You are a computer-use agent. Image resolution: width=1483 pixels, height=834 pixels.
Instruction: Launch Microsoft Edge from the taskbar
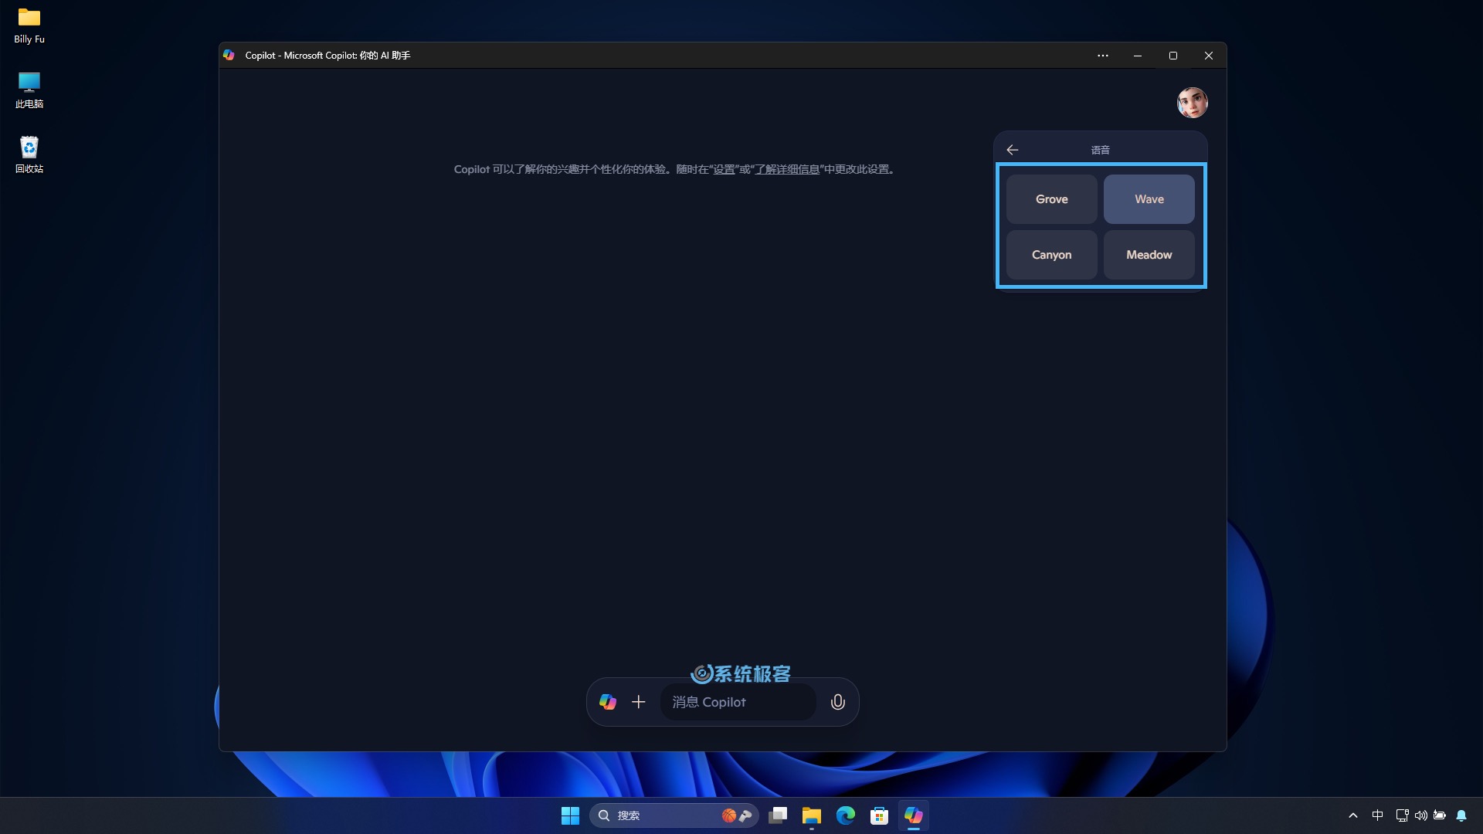[x=846, y=815]
